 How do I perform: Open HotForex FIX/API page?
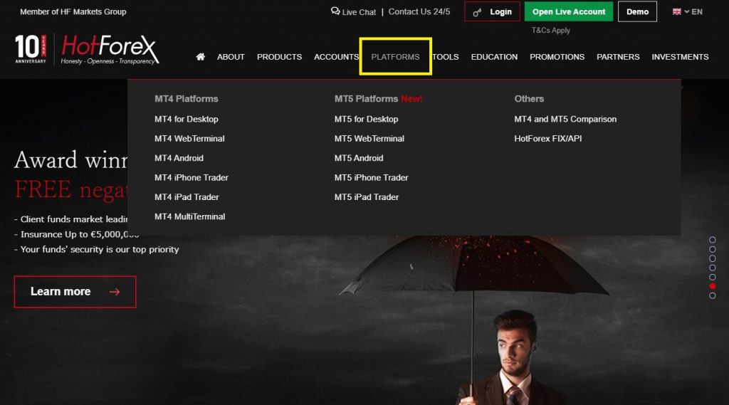pos(547,139)
